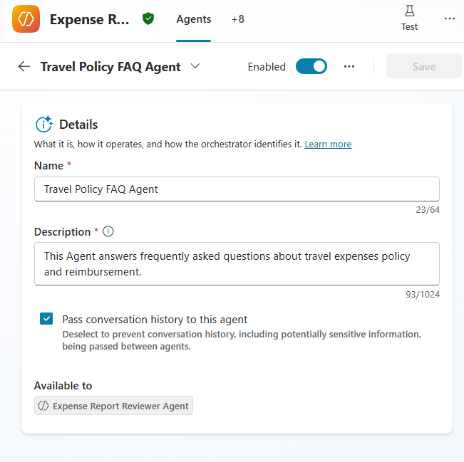Select the Expense Report Reviewer Agent chip
The width and height of the screenshot is (464, 462).
pyautogui.click(x=114, y=406)
